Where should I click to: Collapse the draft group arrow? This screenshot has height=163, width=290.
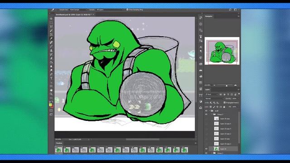210,111
